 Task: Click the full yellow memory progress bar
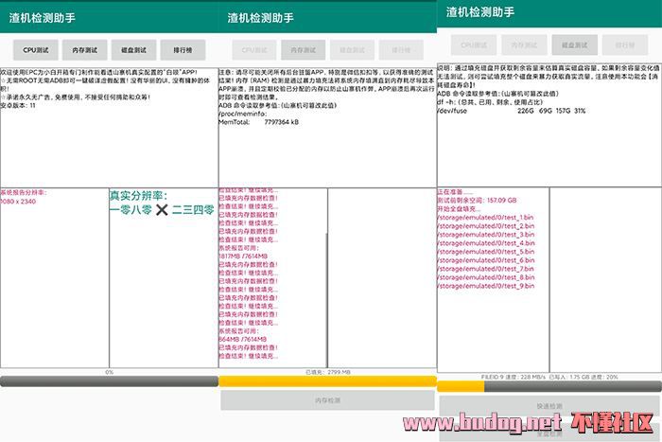click(x=327, y=381)
